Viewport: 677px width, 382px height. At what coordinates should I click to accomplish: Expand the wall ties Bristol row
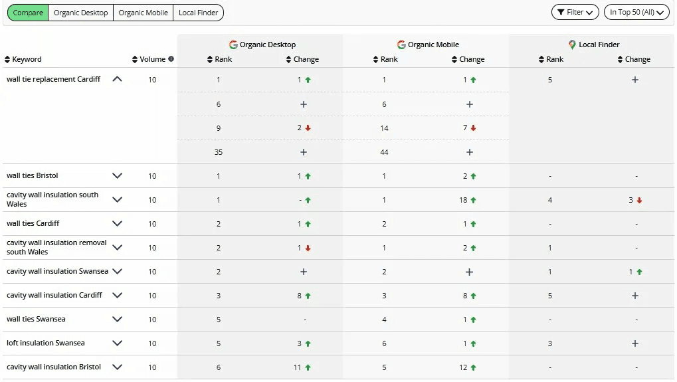[117, 175]
